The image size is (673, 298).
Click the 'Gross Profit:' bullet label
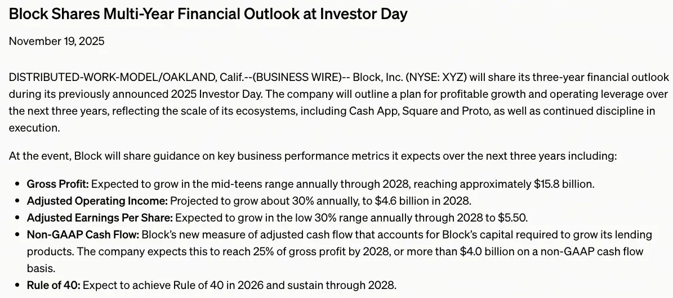click(x=57, y=184)
